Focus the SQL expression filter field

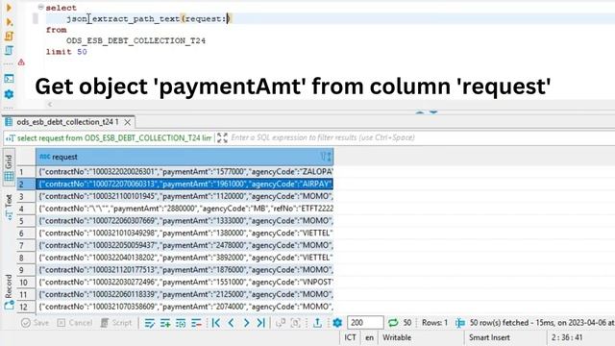(420, 137)
